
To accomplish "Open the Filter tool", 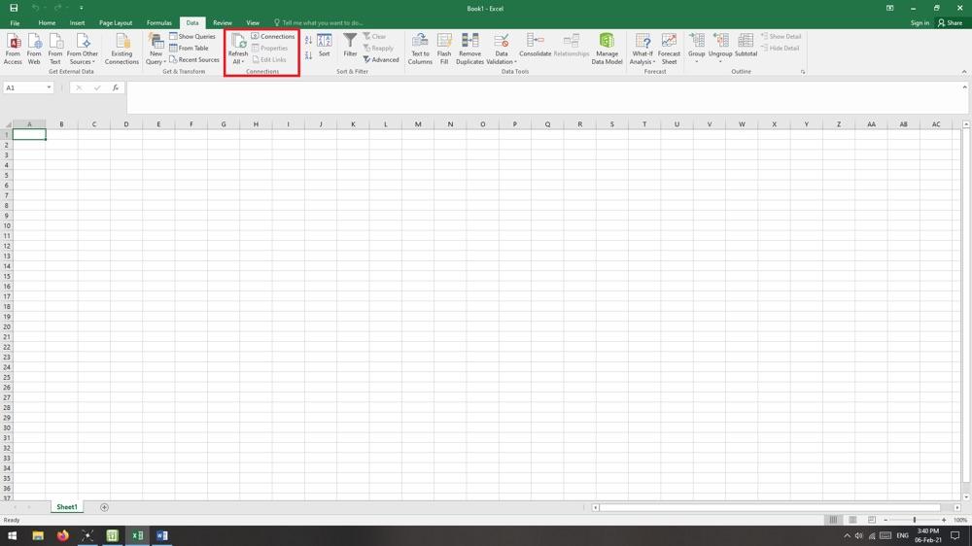I will (350, 45).
